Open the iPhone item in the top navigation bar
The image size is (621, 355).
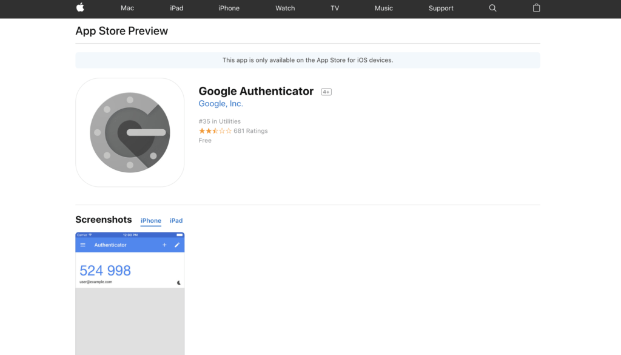229,8
